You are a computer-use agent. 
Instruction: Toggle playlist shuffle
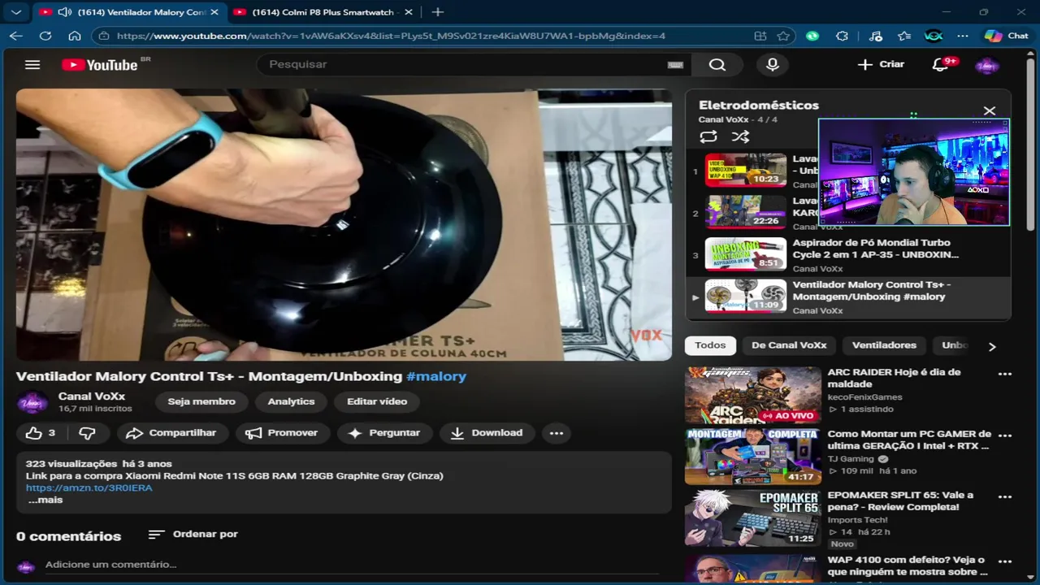[740, 136]
